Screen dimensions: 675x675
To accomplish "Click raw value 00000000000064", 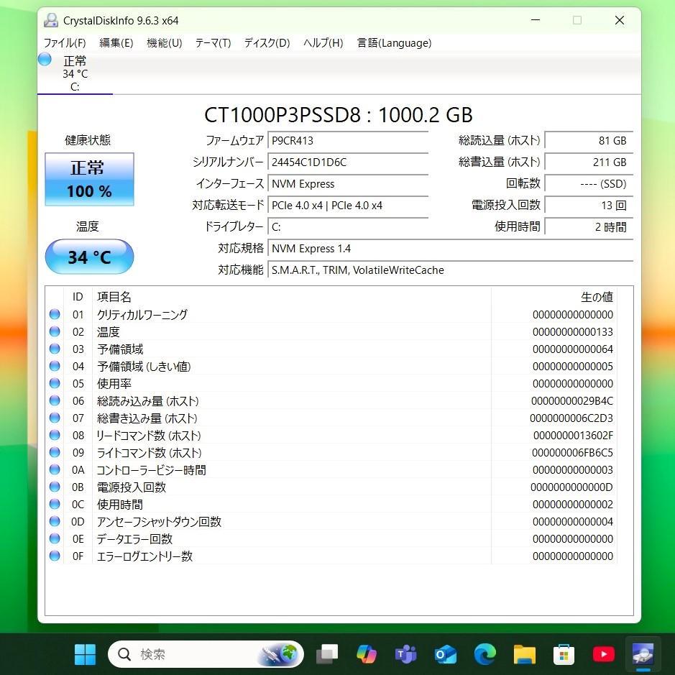I will tap(572, 349).
